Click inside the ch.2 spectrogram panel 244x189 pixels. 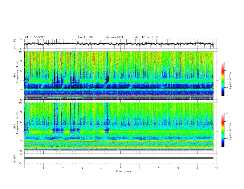coord(119,127)
